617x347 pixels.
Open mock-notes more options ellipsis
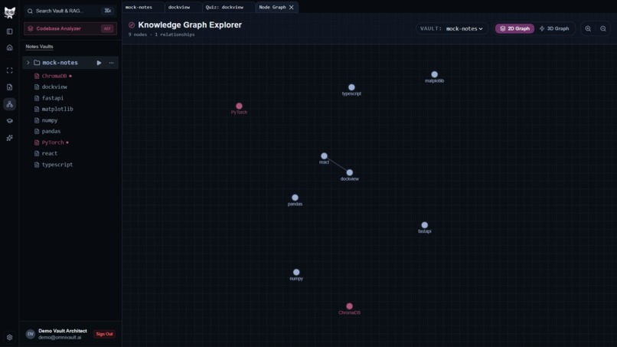tap(111, 63)
